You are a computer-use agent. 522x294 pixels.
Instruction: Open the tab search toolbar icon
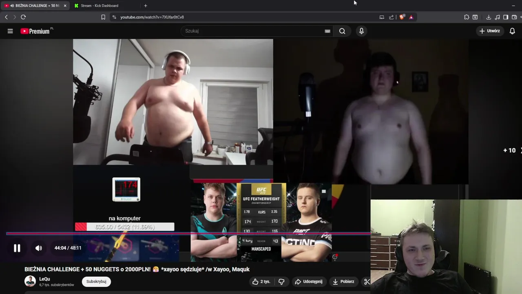[x=475, y=17]
